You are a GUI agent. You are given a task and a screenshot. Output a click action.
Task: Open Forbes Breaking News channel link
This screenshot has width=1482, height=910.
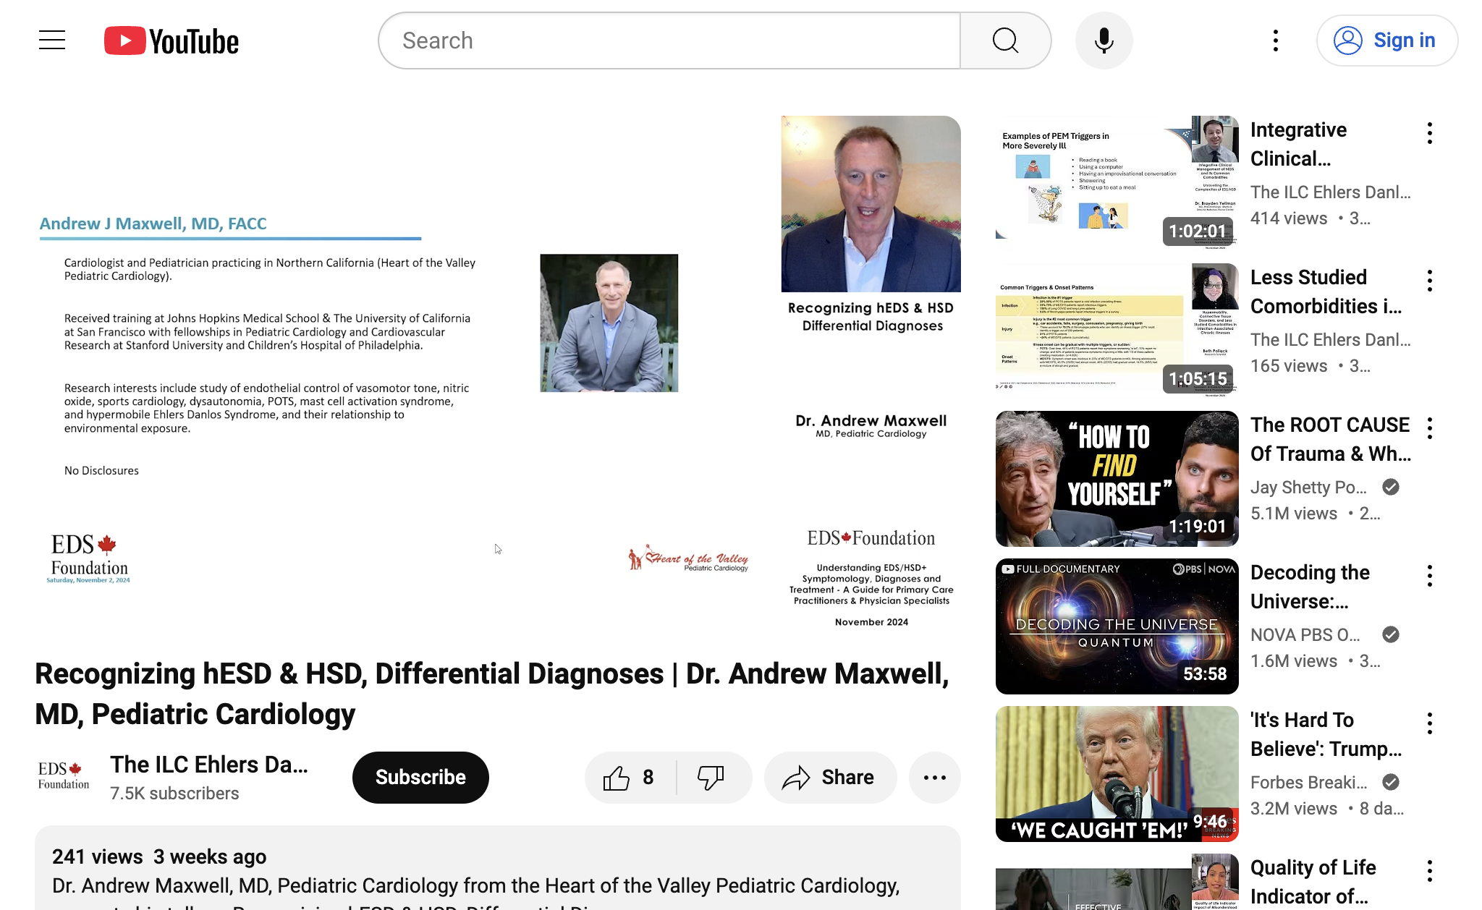pos(1308,783)
